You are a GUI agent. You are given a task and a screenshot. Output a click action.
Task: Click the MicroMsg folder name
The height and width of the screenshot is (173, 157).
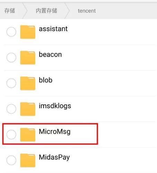(55, 132)
